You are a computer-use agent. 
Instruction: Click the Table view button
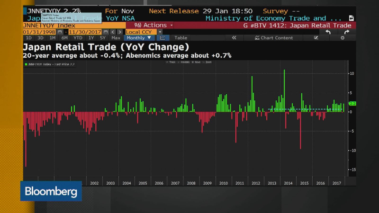click(180, 38)
